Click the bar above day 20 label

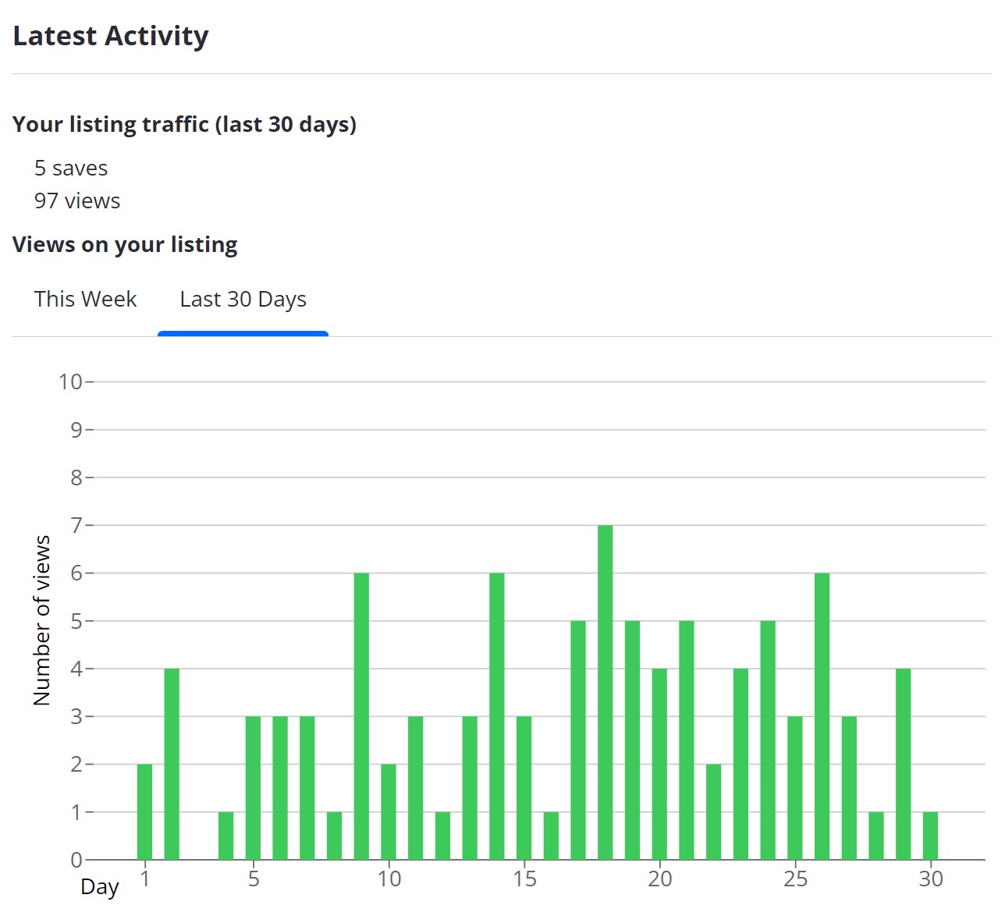tap(659, 765)
